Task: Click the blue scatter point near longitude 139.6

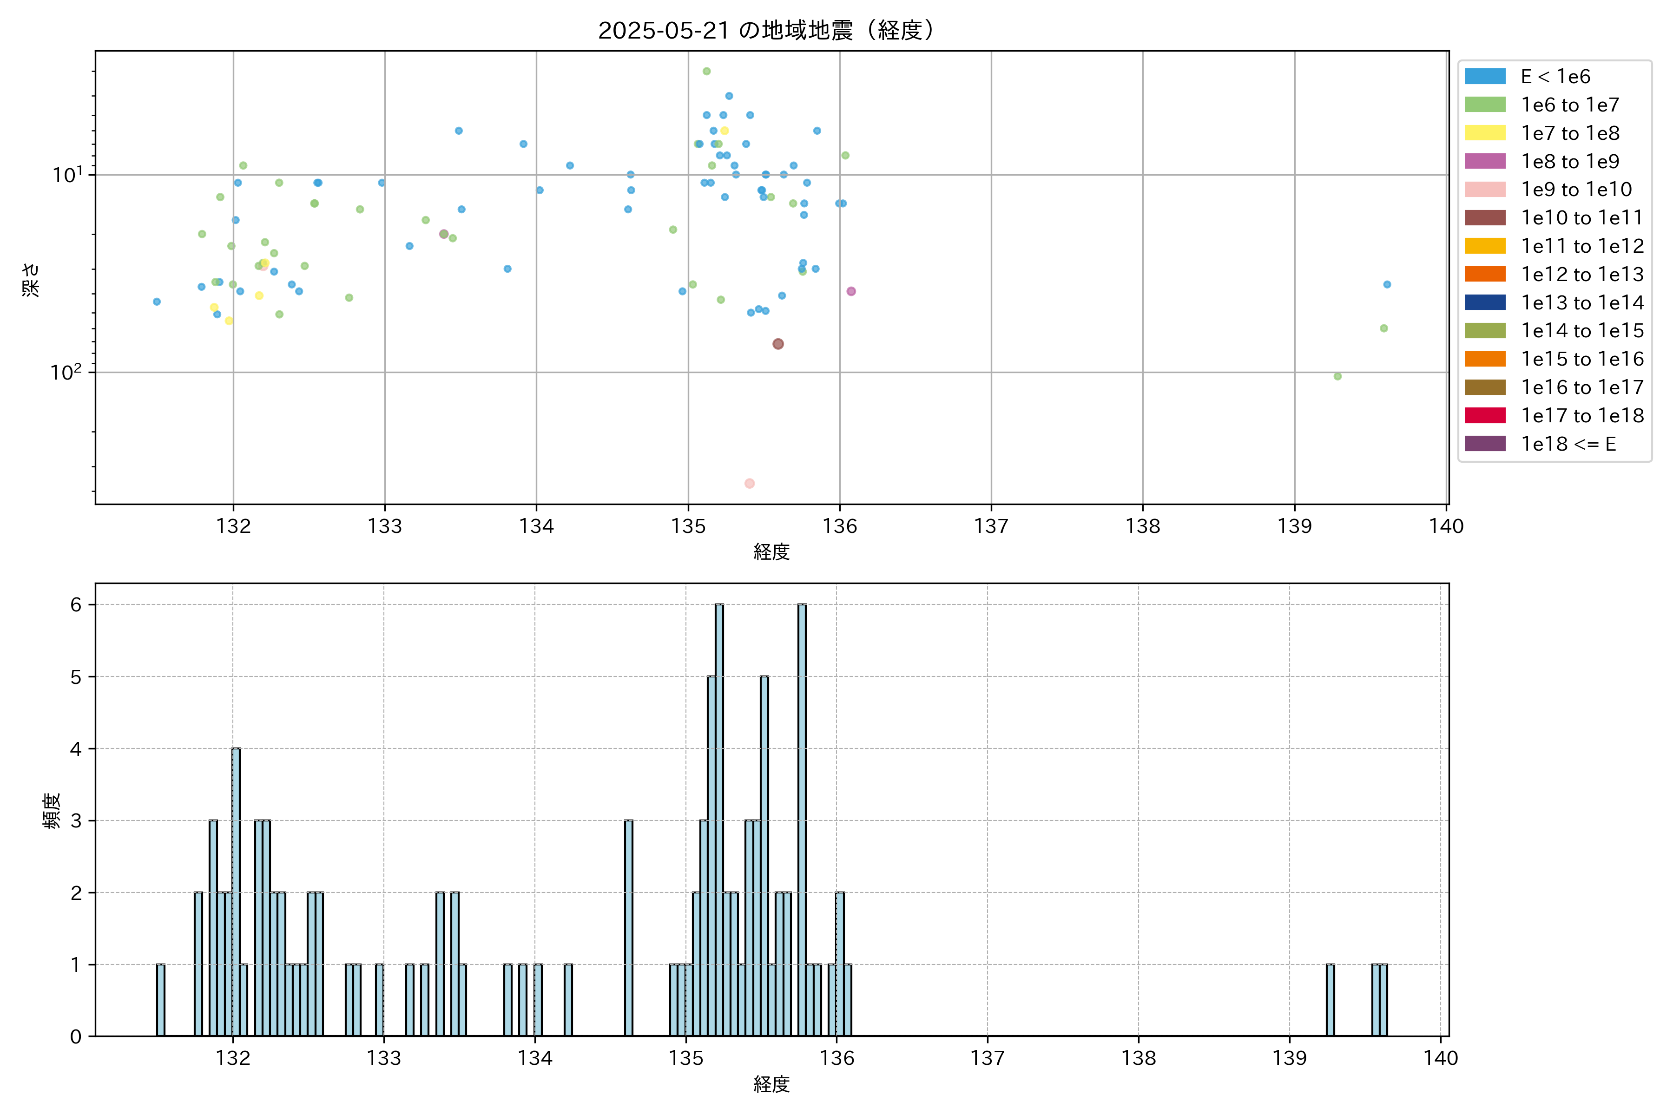Action: pos(1387,284)
